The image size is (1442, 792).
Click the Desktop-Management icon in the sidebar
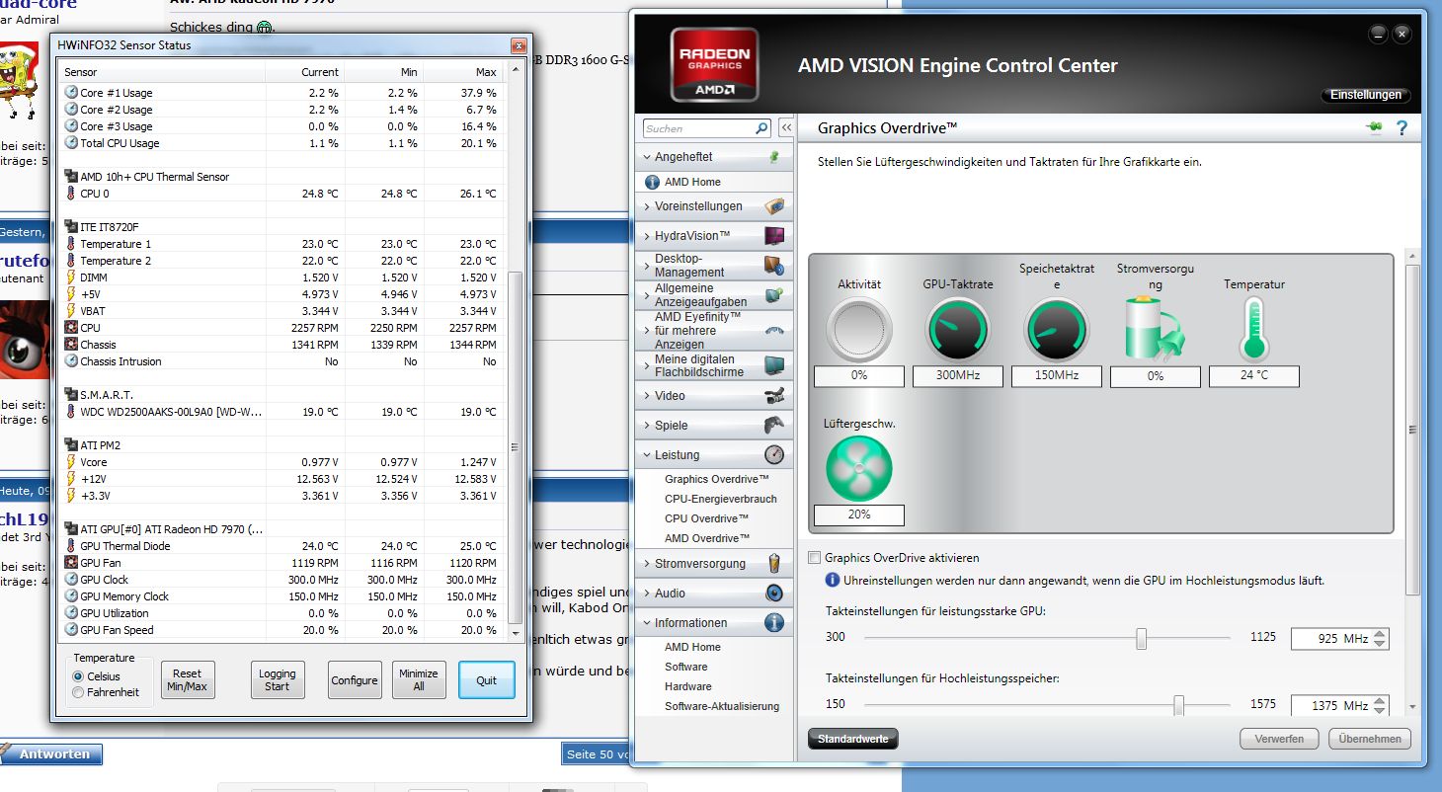[x=774, y=266]
